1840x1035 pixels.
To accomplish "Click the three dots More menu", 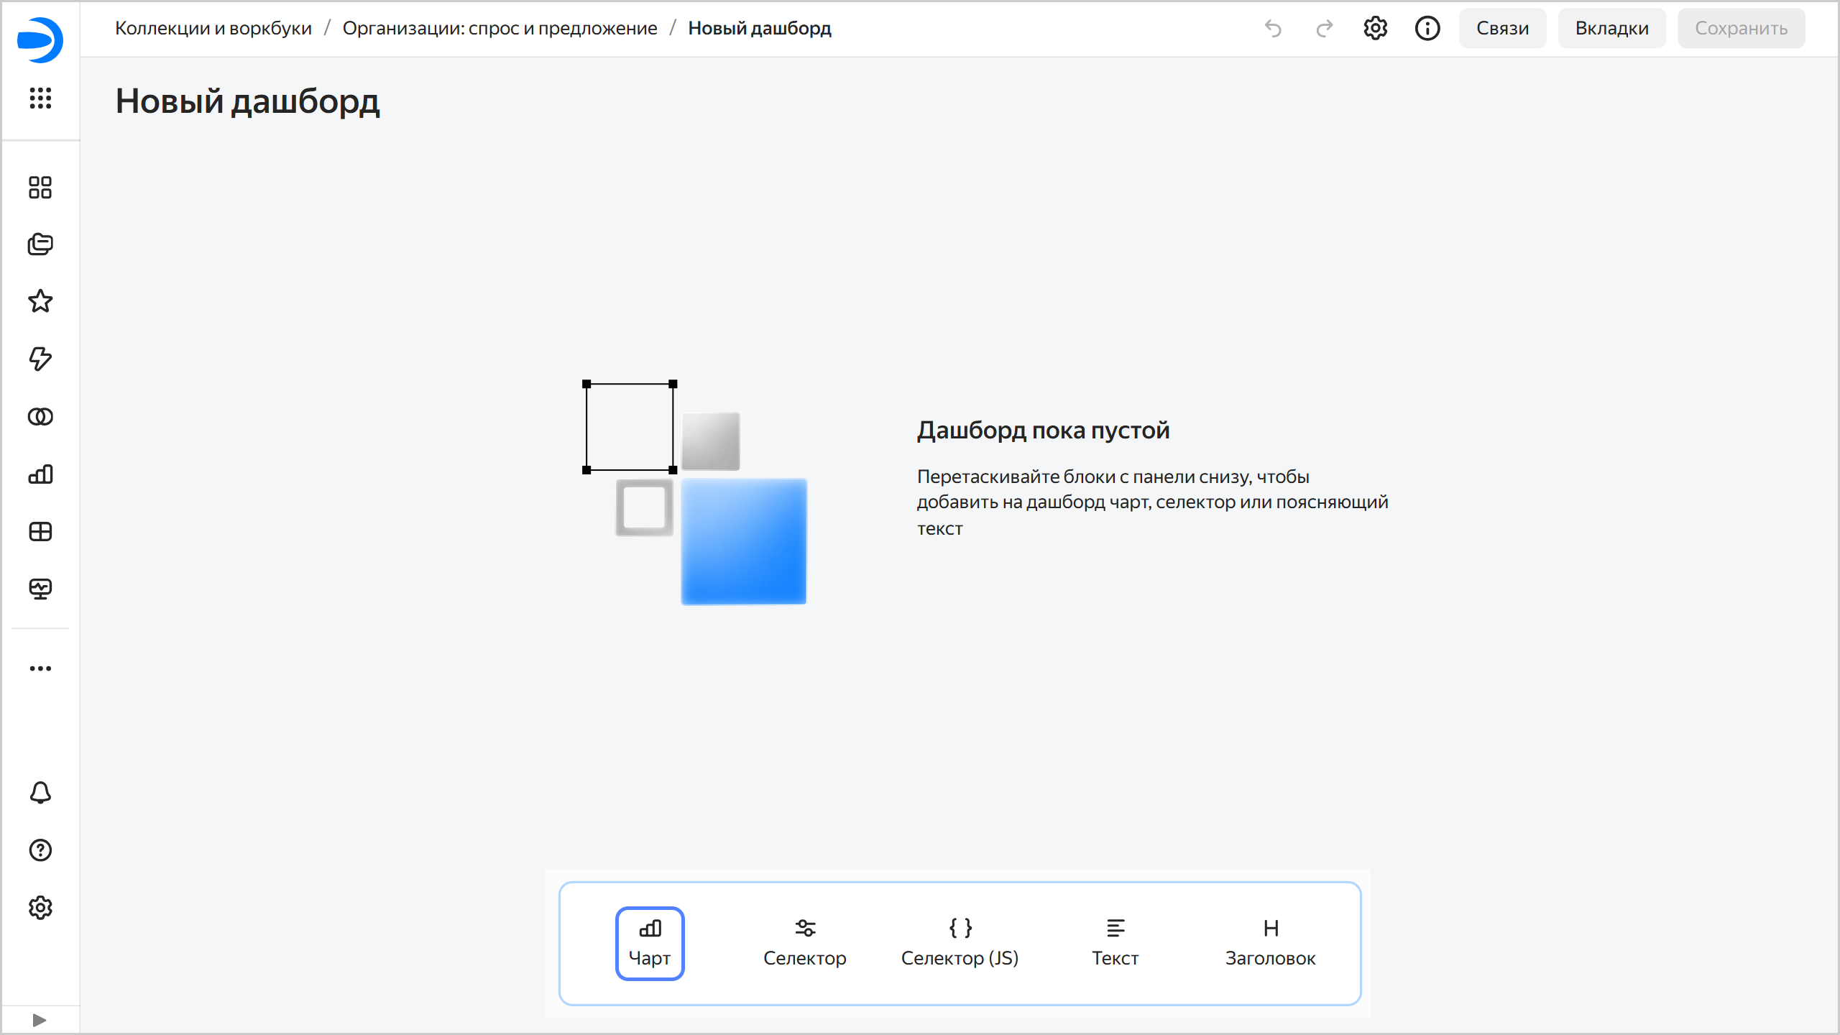I will [40, 668].
